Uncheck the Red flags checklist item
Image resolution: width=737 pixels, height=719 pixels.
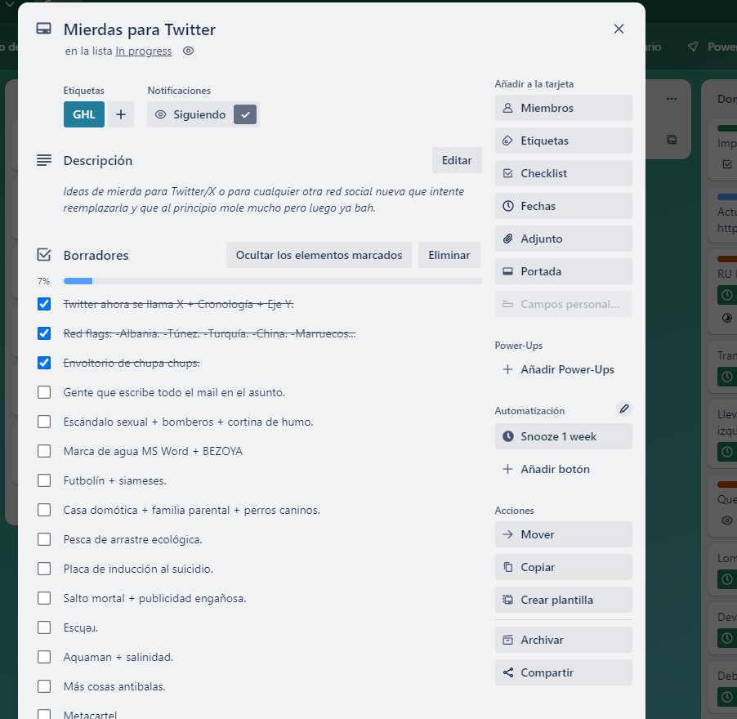click(x=44, y=333)
